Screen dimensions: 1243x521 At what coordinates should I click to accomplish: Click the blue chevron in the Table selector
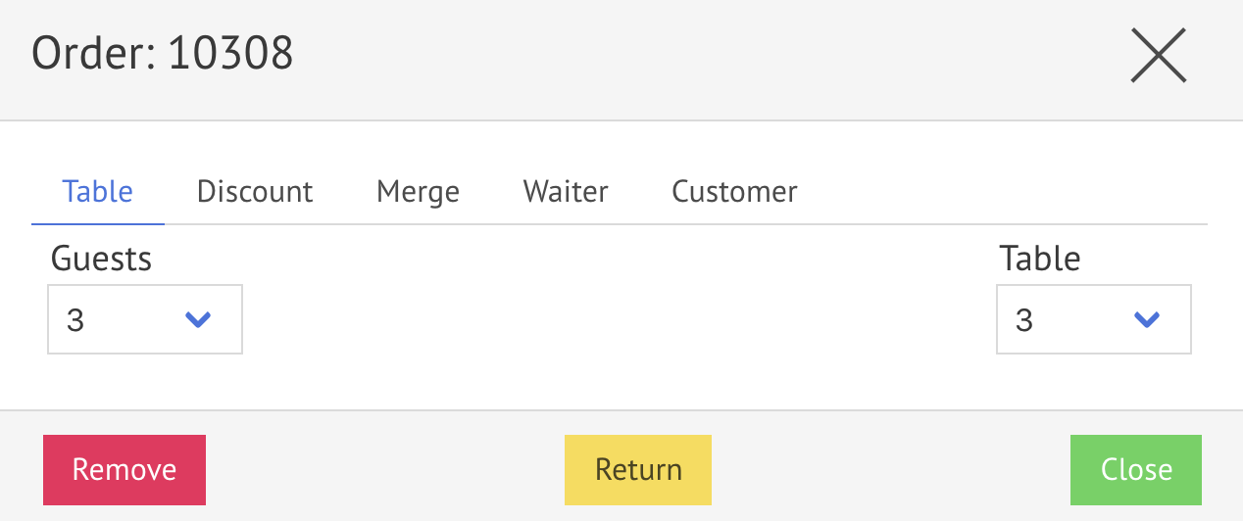tap(1146, 319)
